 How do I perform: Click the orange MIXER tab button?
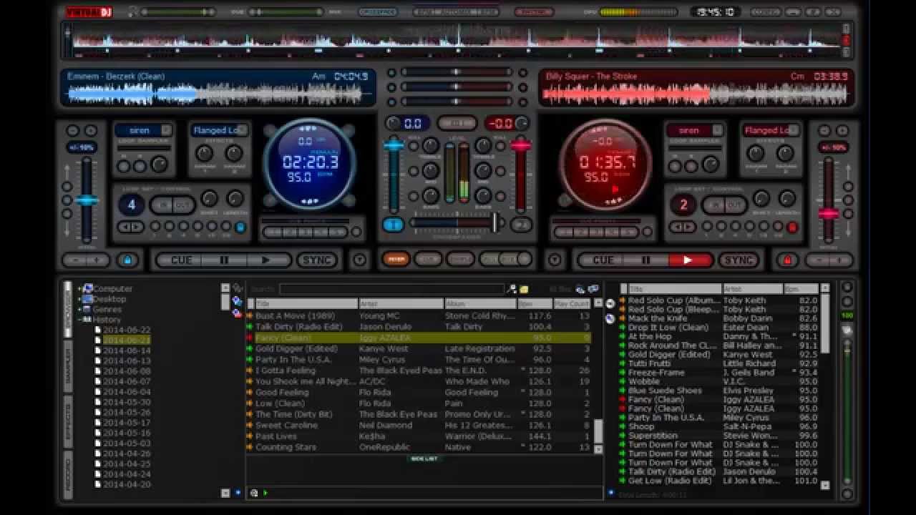click(396, 259)
